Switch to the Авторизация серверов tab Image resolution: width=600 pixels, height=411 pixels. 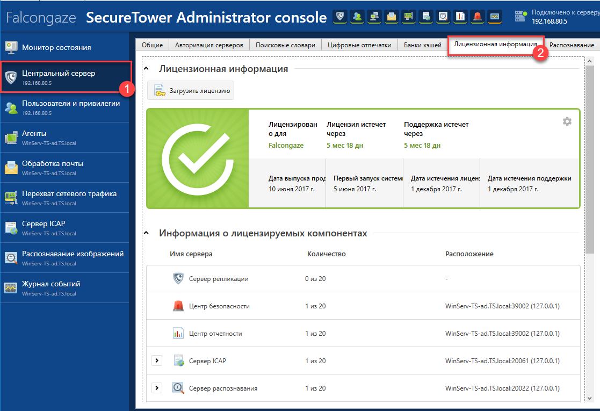coord(209,45)
